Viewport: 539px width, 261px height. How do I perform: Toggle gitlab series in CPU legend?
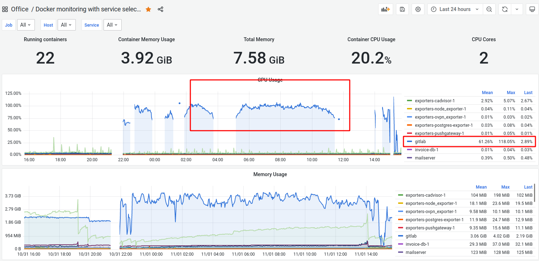[x=420, y=141]
